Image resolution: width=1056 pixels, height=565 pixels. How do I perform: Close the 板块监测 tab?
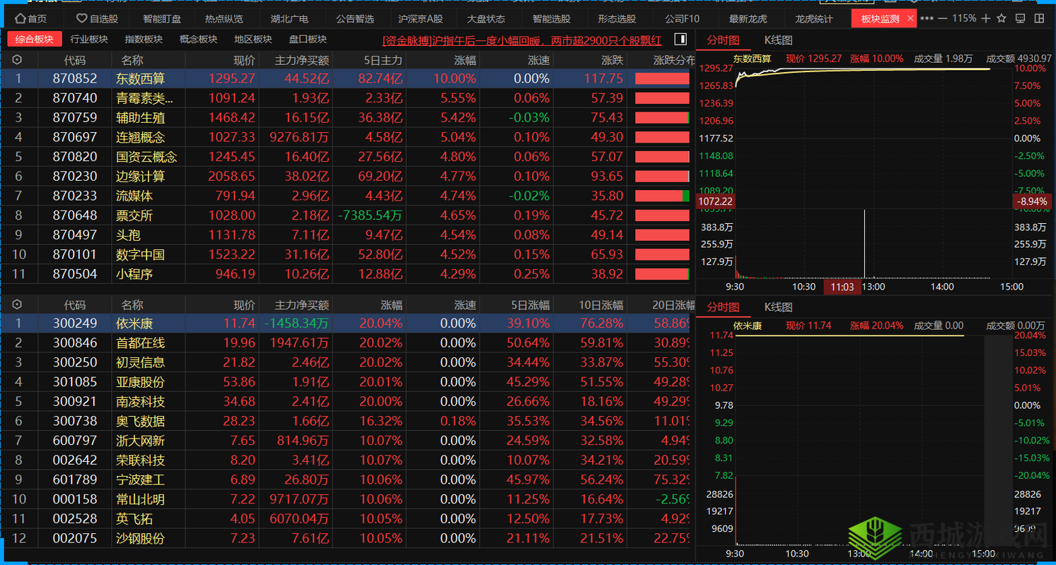[910, 18]
